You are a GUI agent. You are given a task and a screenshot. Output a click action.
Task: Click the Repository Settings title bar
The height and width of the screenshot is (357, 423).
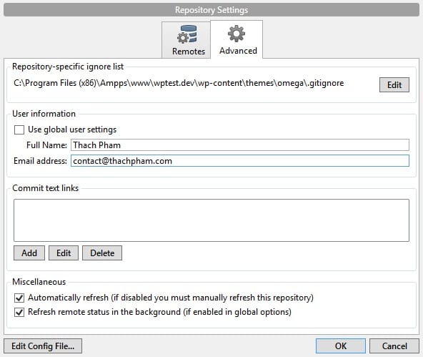pyautogui.click(x=211, y=10)
